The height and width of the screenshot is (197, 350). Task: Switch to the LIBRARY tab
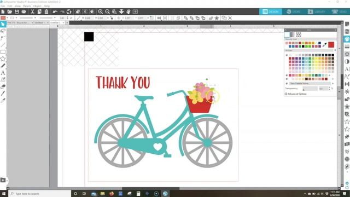click(x=316, y=11)
